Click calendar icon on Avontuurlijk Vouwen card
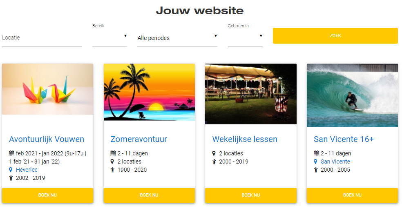 11,153
